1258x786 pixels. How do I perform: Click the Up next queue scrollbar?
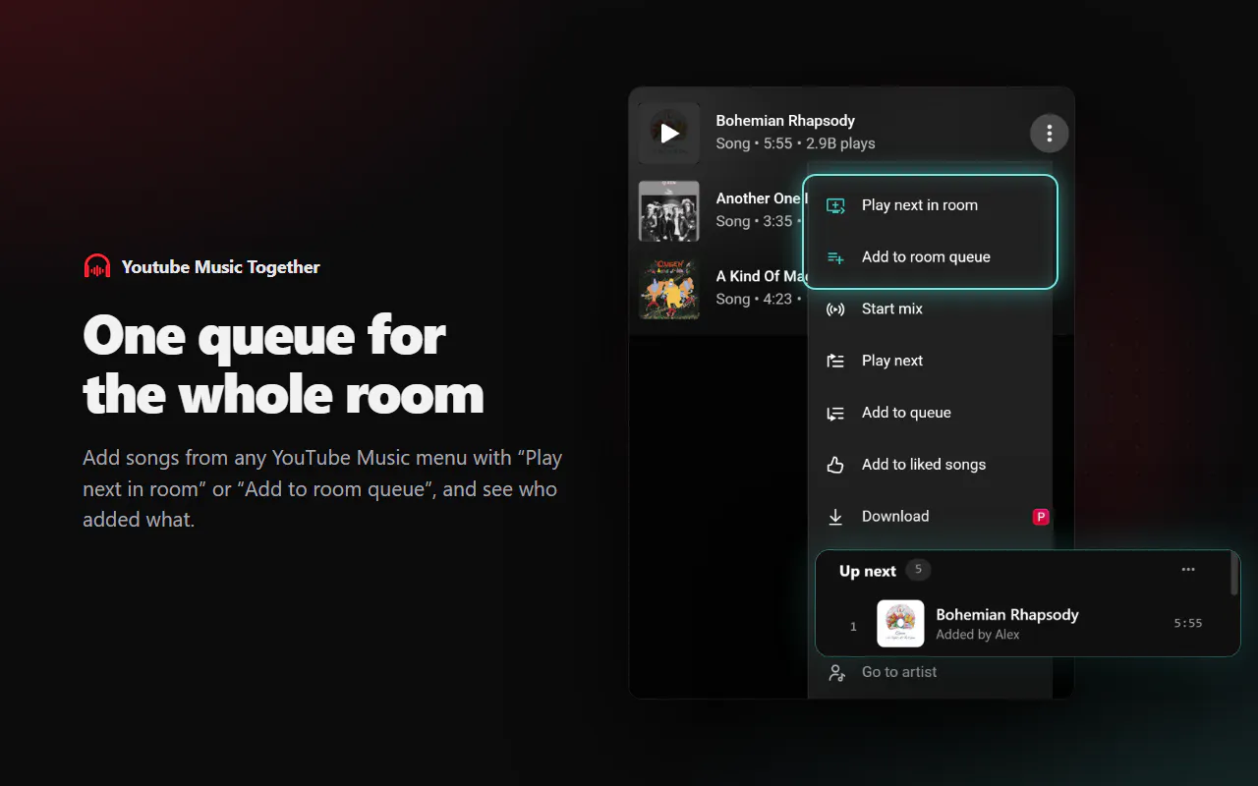(1234, 573)
